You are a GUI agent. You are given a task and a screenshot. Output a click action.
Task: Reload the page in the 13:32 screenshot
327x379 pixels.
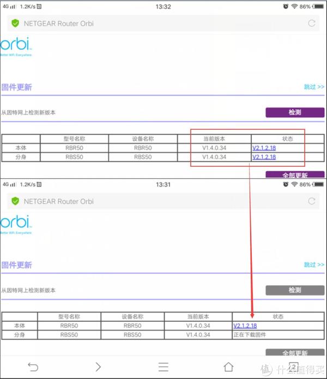click(311, 23)
